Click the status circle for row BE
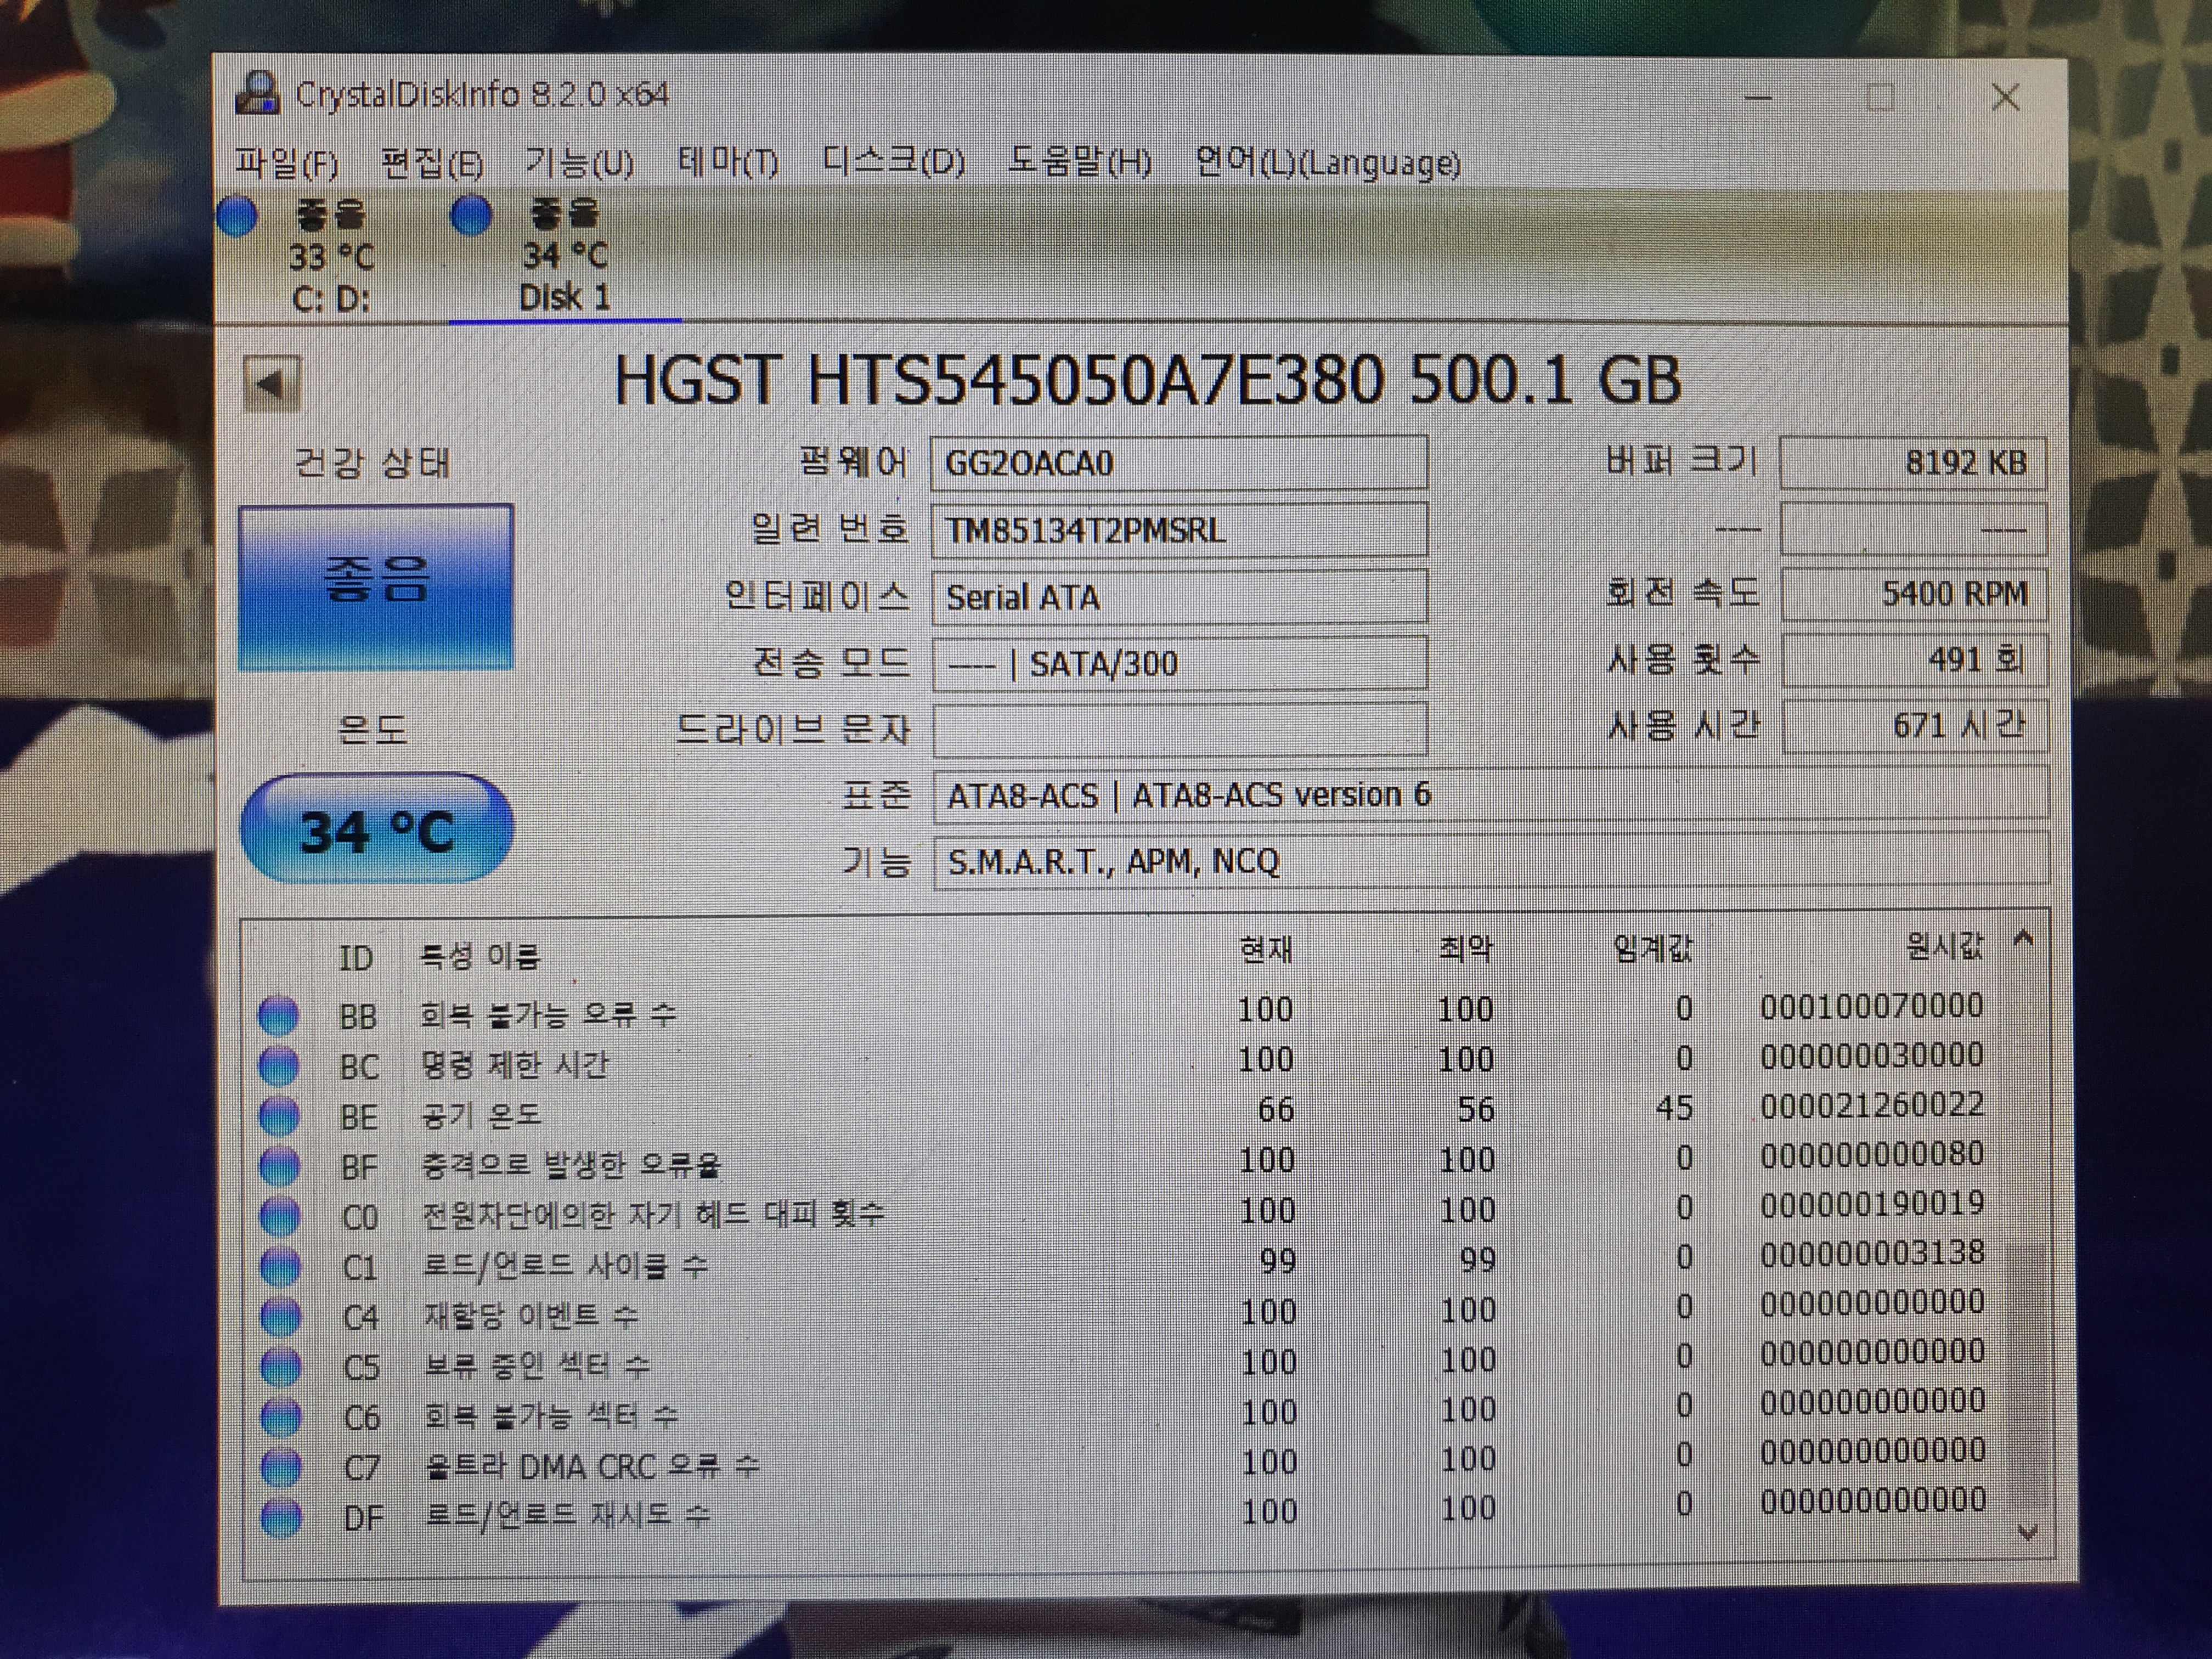This screenshot has height=1659, width=2212. 279,1115
